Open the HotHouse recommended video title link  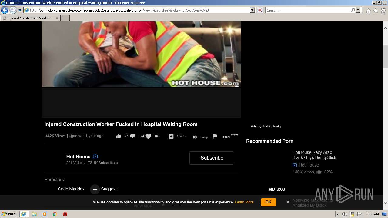click(314, 155)
